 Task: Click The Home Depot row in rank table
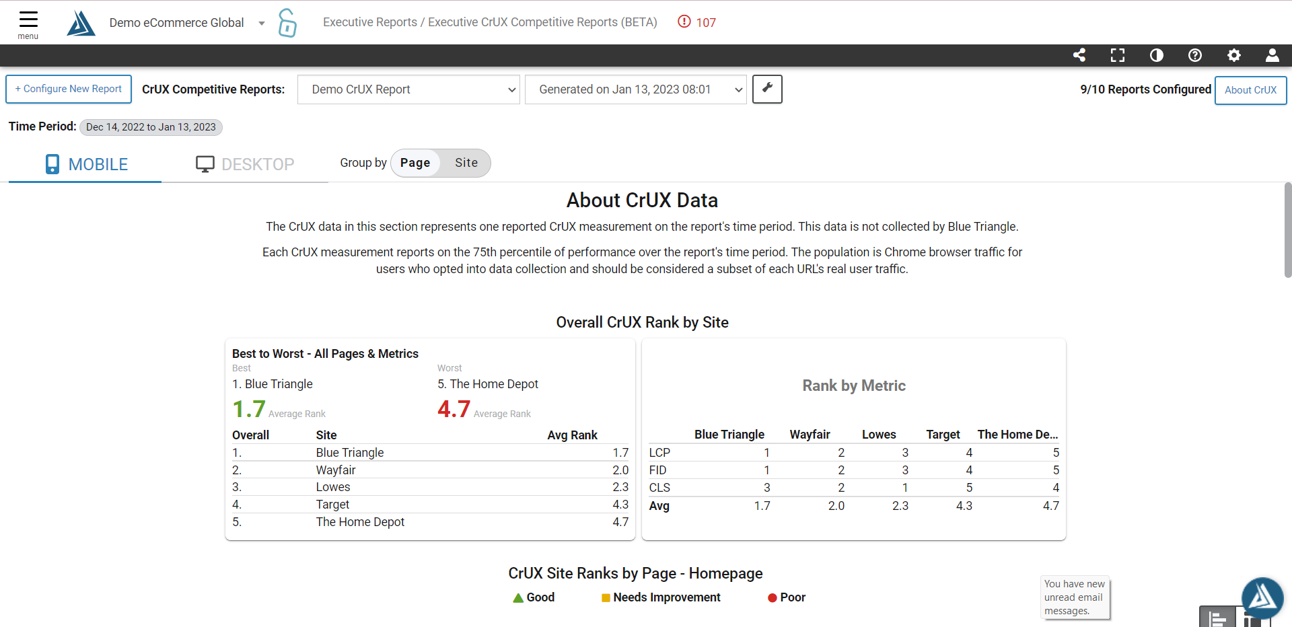coord(431,522)
